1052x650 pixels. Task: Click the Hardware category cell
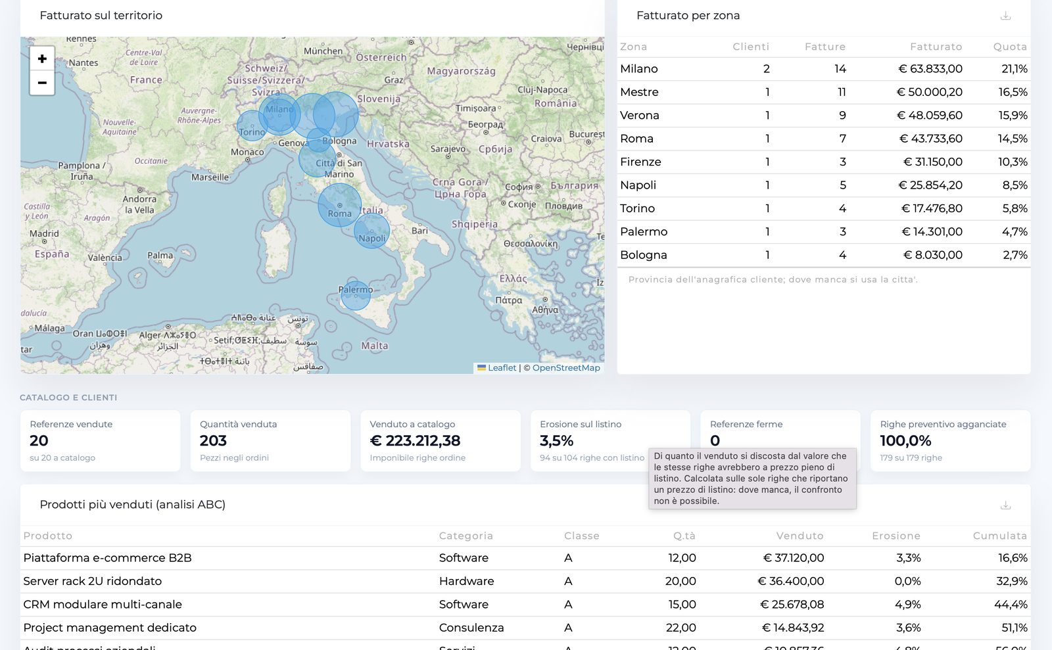pyautogui.click(x=466, y=582)
